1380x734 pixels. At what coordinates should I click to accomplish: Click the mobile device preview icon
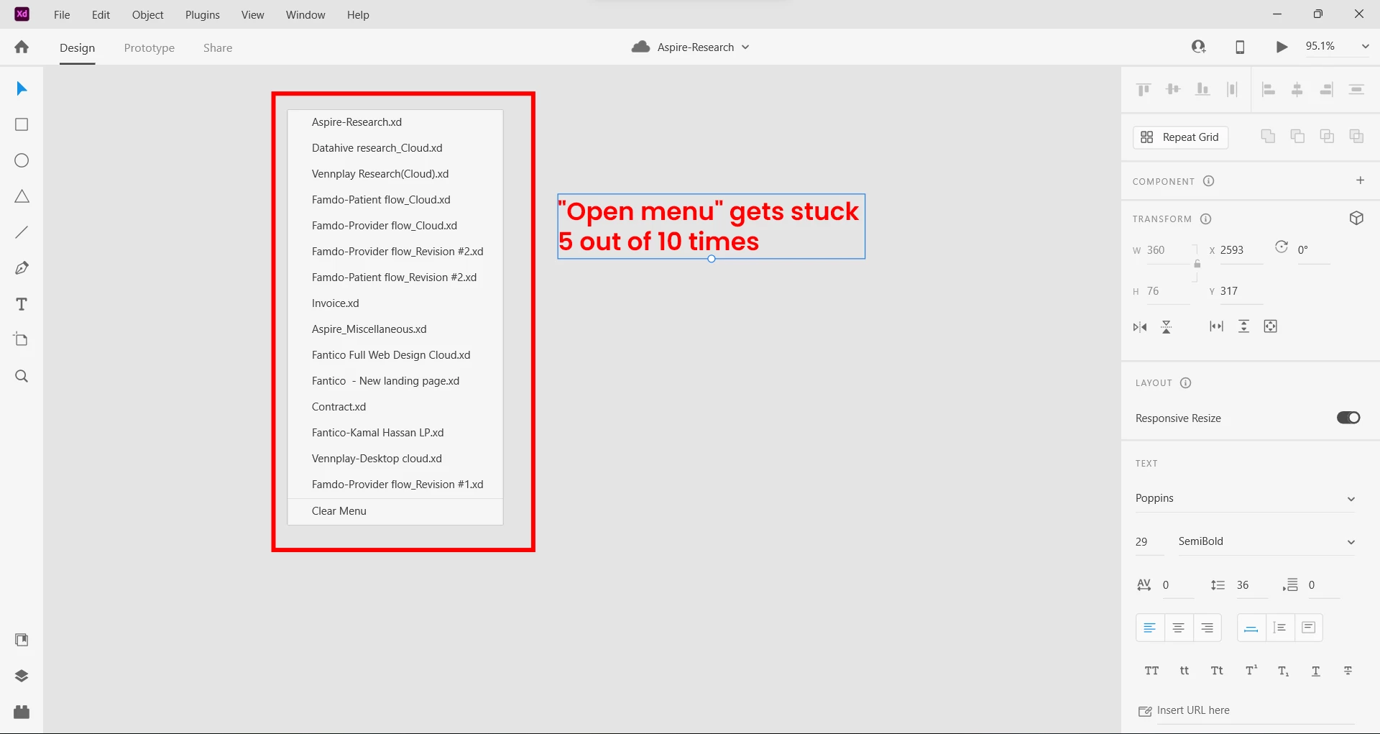(x=1240, y=47)
